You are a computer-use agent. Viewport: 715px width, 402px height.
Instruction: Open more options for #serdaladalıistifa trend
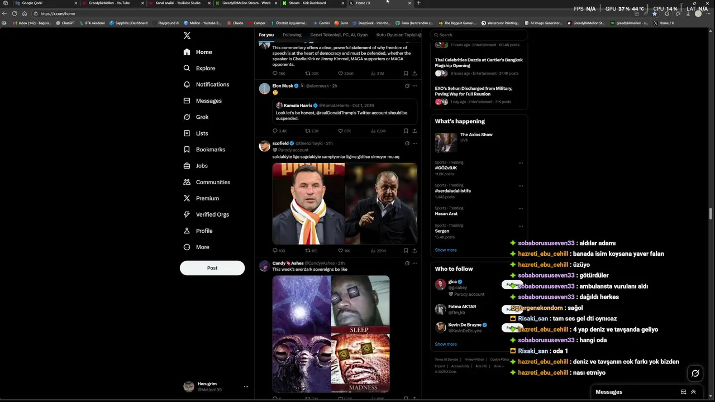tap(521, 186)
